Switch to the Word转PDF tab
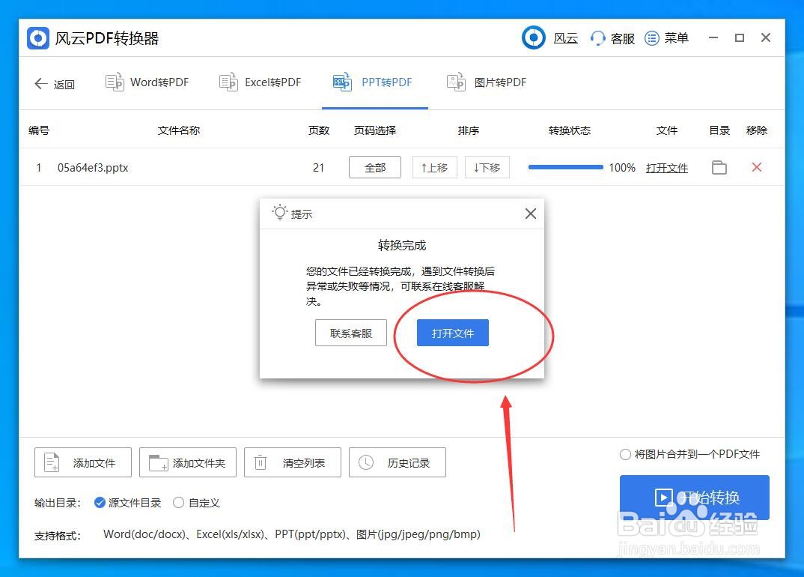The image size is (804, 577). point(147,82)
